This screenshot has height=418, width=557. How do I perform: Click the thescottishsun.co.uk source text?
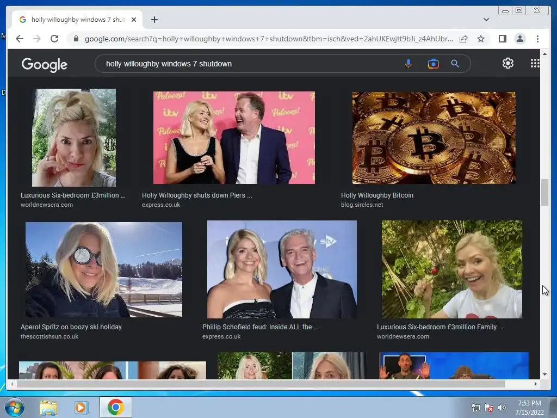(x=49, y=336)
